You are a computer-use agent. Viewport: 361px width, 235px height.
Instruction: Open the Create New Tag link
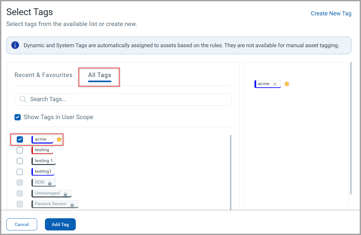[331, 13]
